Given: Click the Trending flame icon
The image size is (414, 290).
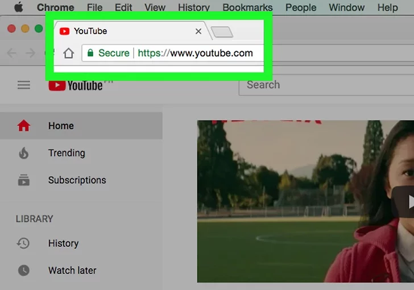Looking at the screenshot, I should click(23, 153).
